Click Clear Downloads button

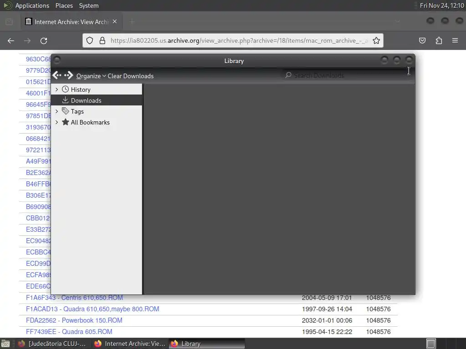(x=131, y=76)
